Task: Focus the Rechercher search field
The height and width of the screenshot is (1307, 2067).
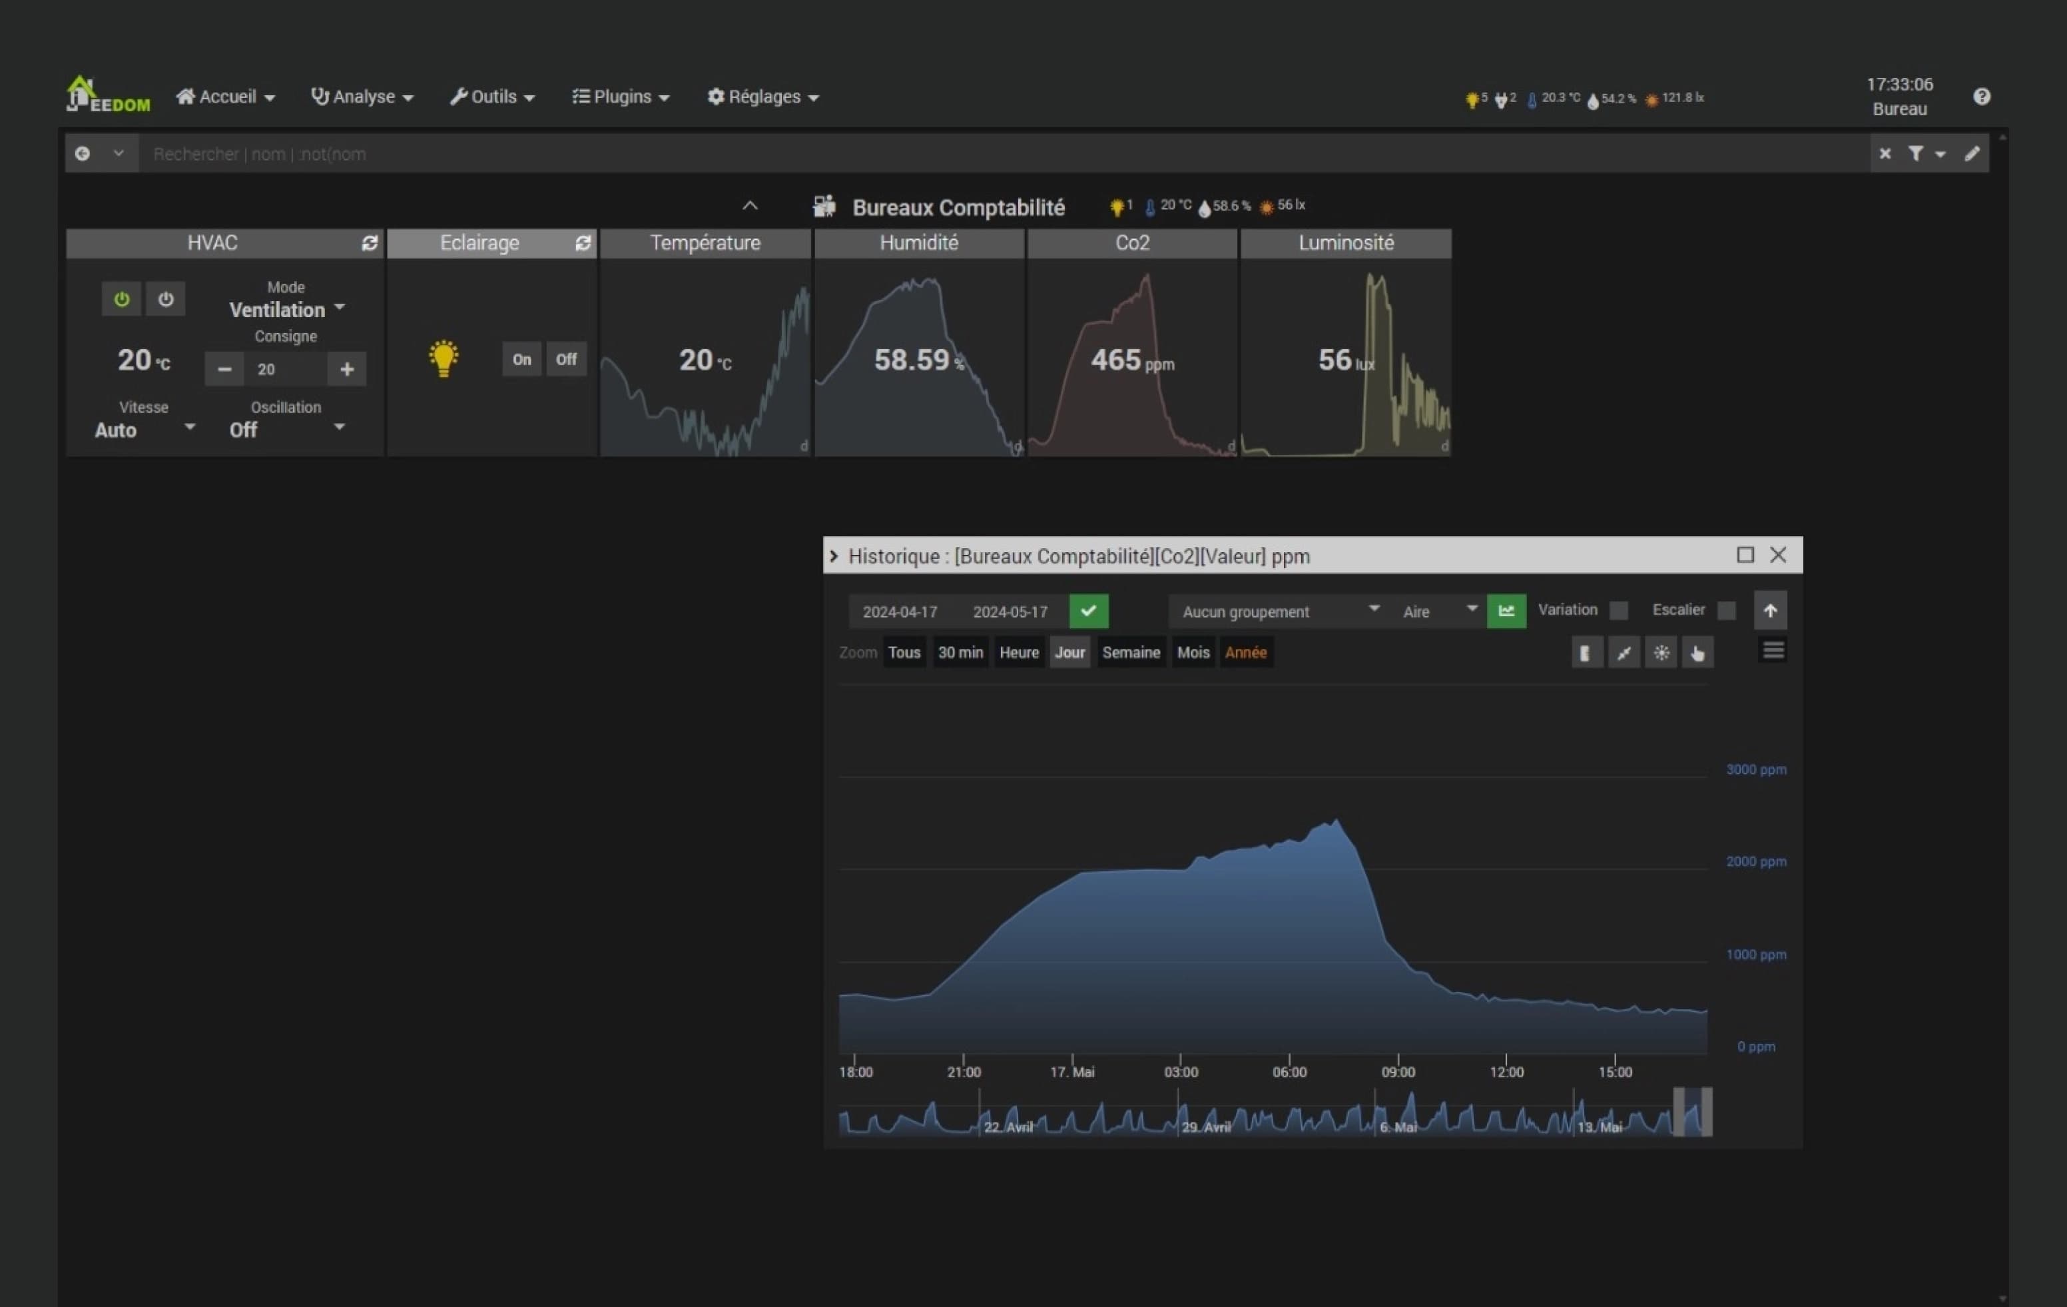Action: pos(1003,154)
